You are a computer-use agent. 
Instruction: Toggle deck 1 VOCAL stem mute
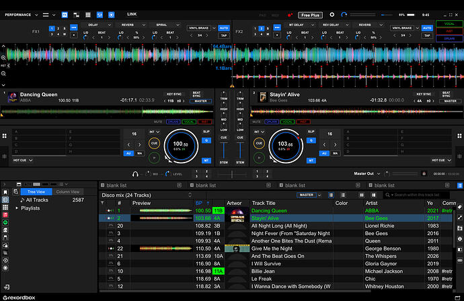189,122
